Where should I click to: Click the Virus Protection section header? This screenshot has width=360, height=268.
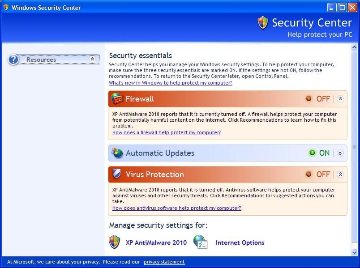click(x=227, y=174)
